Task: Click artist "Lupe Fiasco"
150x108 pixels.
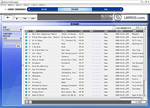Action: tap(66, 79)
